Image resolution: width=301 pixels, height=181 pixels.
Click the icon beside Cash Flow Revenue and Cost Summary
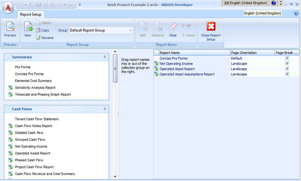[x=11, y=174]
